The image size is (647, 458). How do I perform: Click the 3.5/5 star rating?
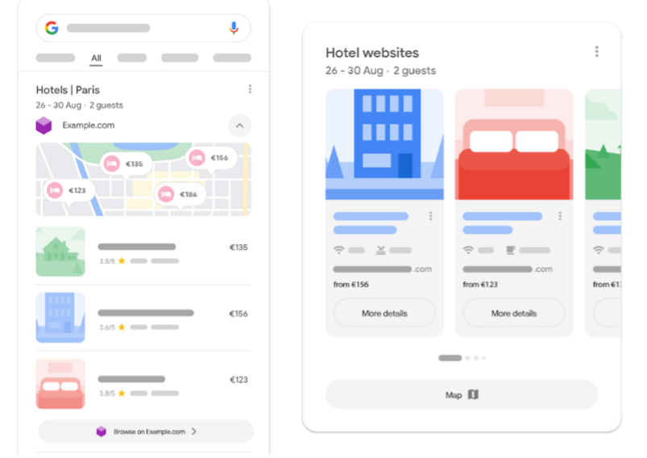click(112, 261)
